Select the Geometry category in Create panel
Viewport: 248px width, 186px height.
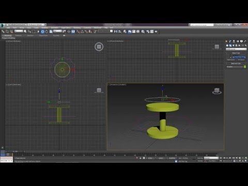pyautogui.click(x=227, y=45)
